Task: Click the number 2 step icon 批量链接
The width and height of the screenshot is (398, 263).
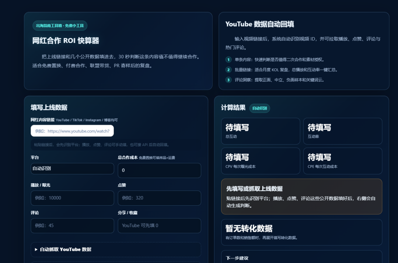Action: (228, 70)
